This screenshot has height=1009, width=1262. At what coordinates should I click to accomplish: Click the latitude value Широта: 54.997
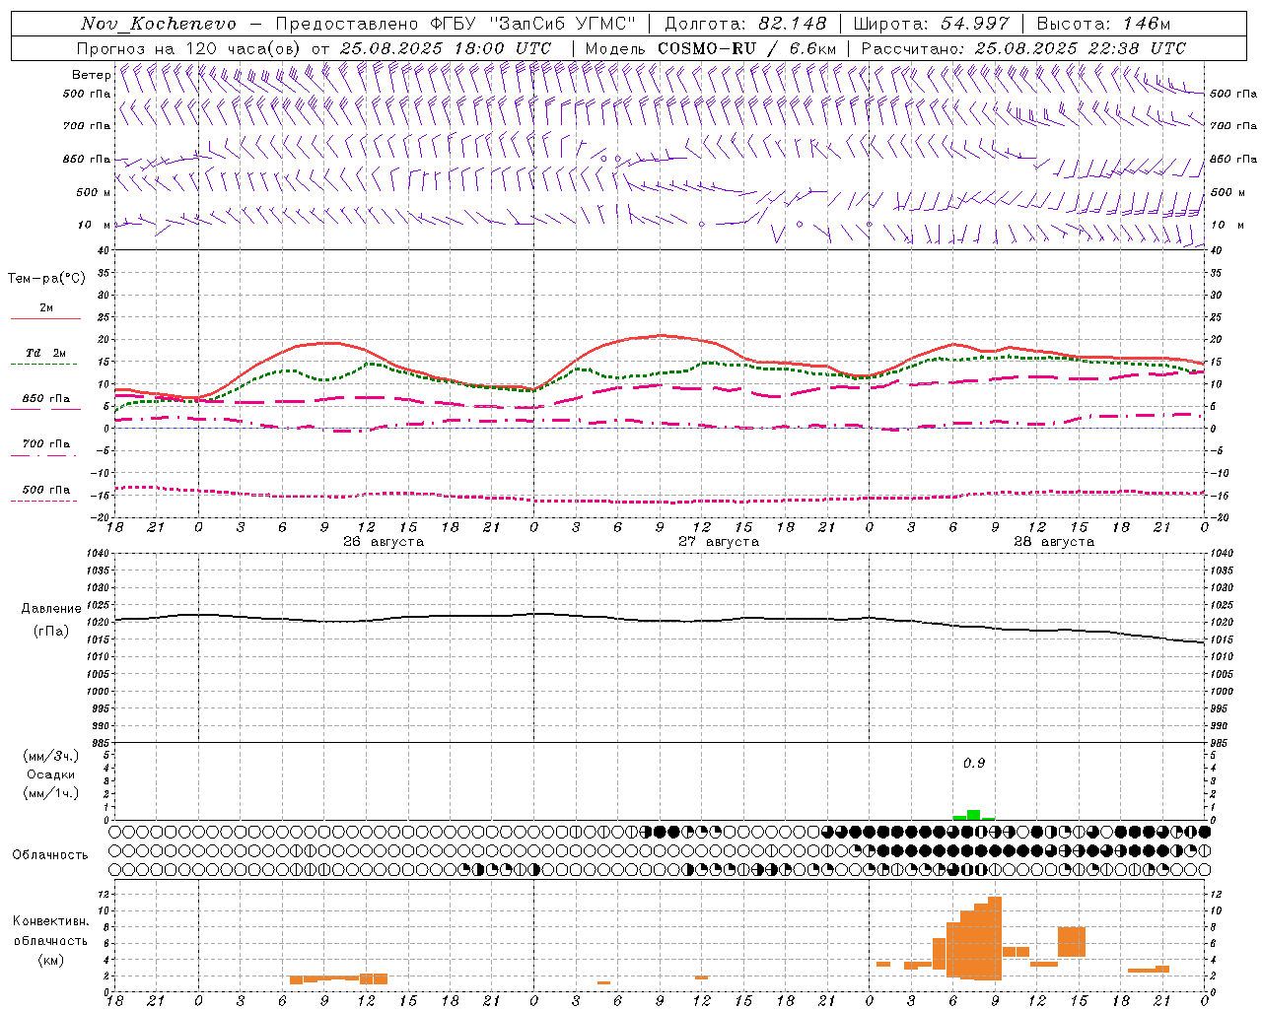click(x=931, y=24)
